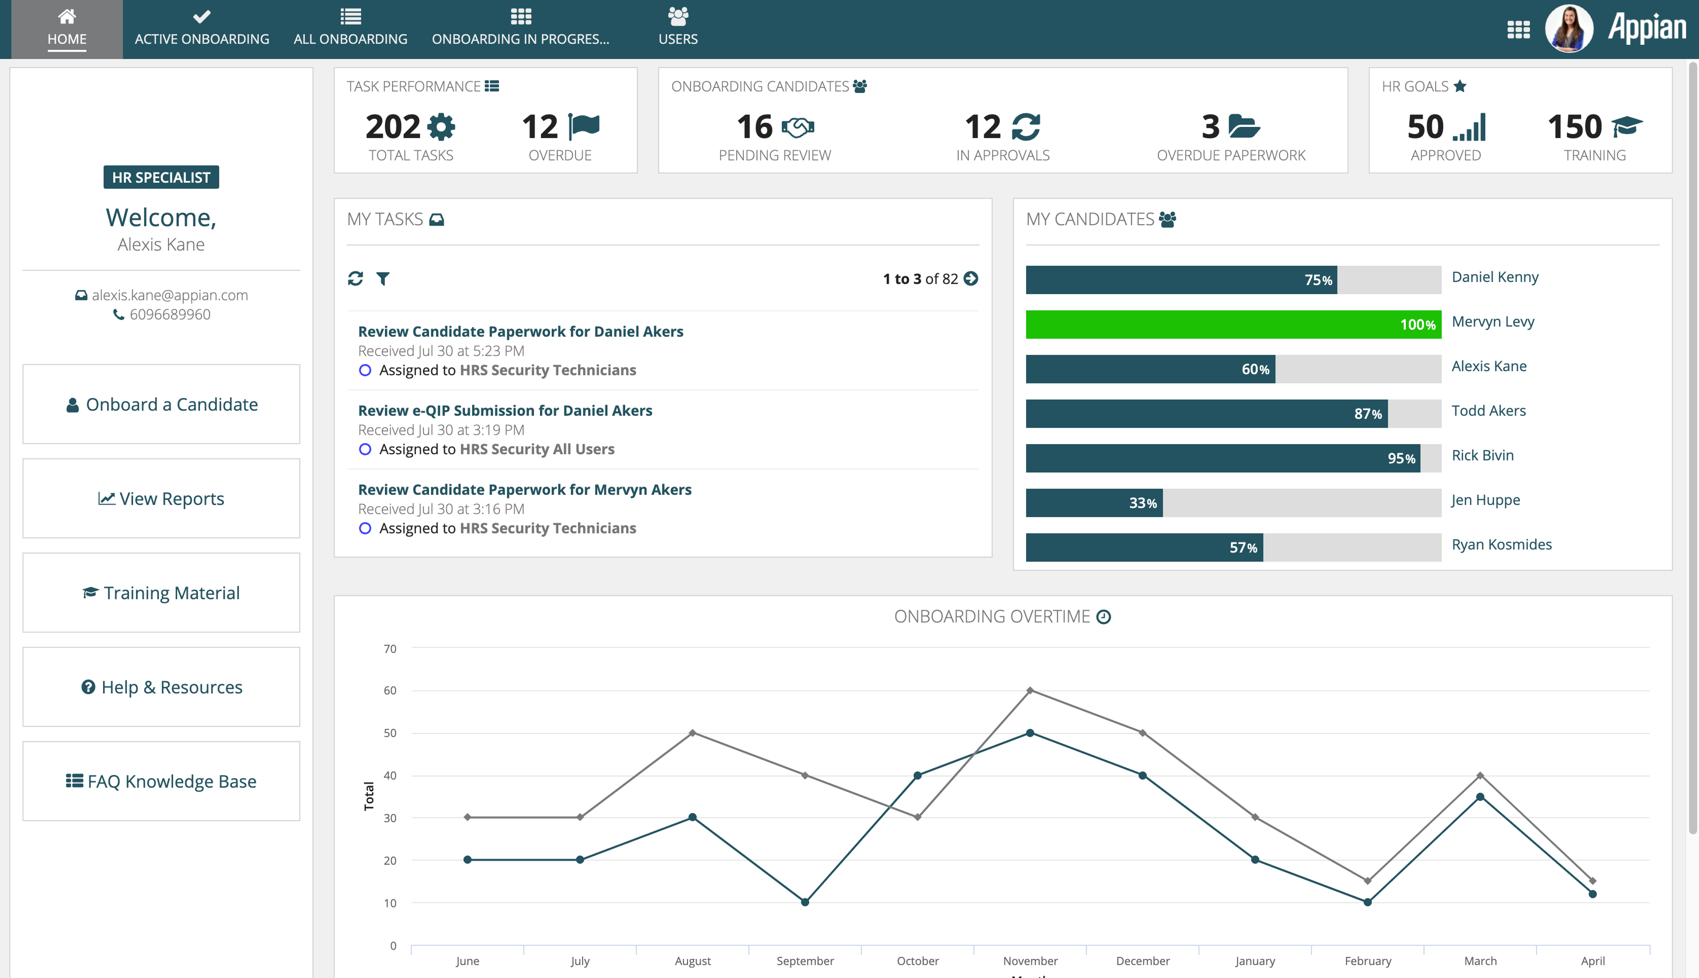
Task: Click candidate name Ryan Kosmides
Action: [1502, 545]
